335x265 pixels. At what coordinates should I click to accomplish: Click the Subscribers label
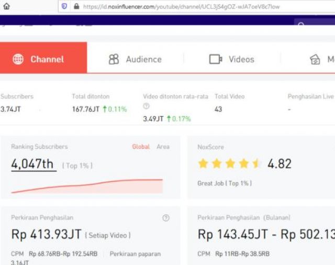click(x=17, y=96)
